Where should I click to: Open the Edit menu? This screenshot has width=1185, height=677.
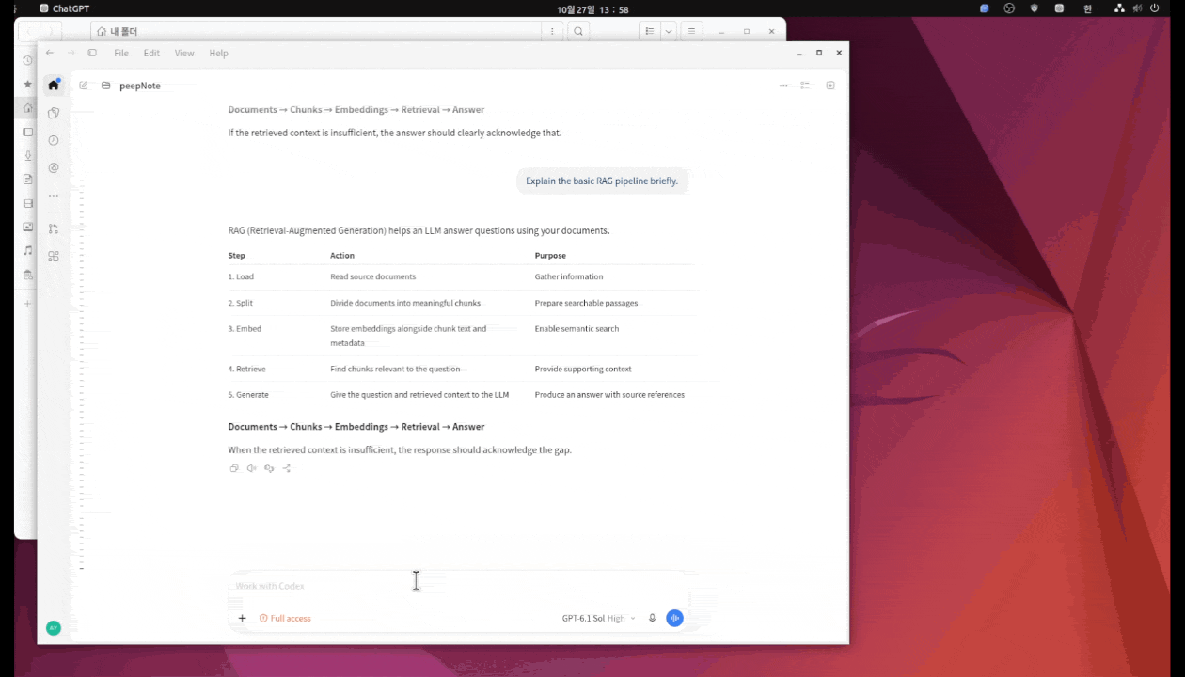click(x=151, y=53)
